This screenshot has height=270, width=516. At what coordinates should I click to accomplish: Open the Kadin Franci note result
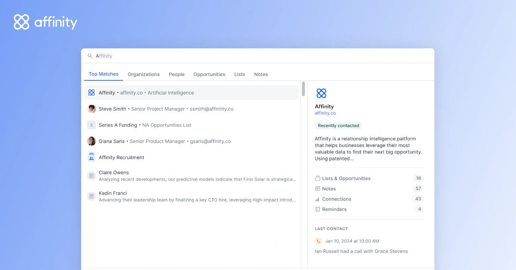[192, 196]
